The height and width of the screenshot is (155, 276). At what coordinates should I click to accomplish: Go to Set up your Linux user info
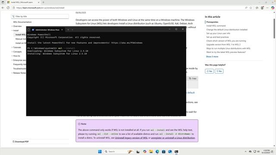point(218,33)
